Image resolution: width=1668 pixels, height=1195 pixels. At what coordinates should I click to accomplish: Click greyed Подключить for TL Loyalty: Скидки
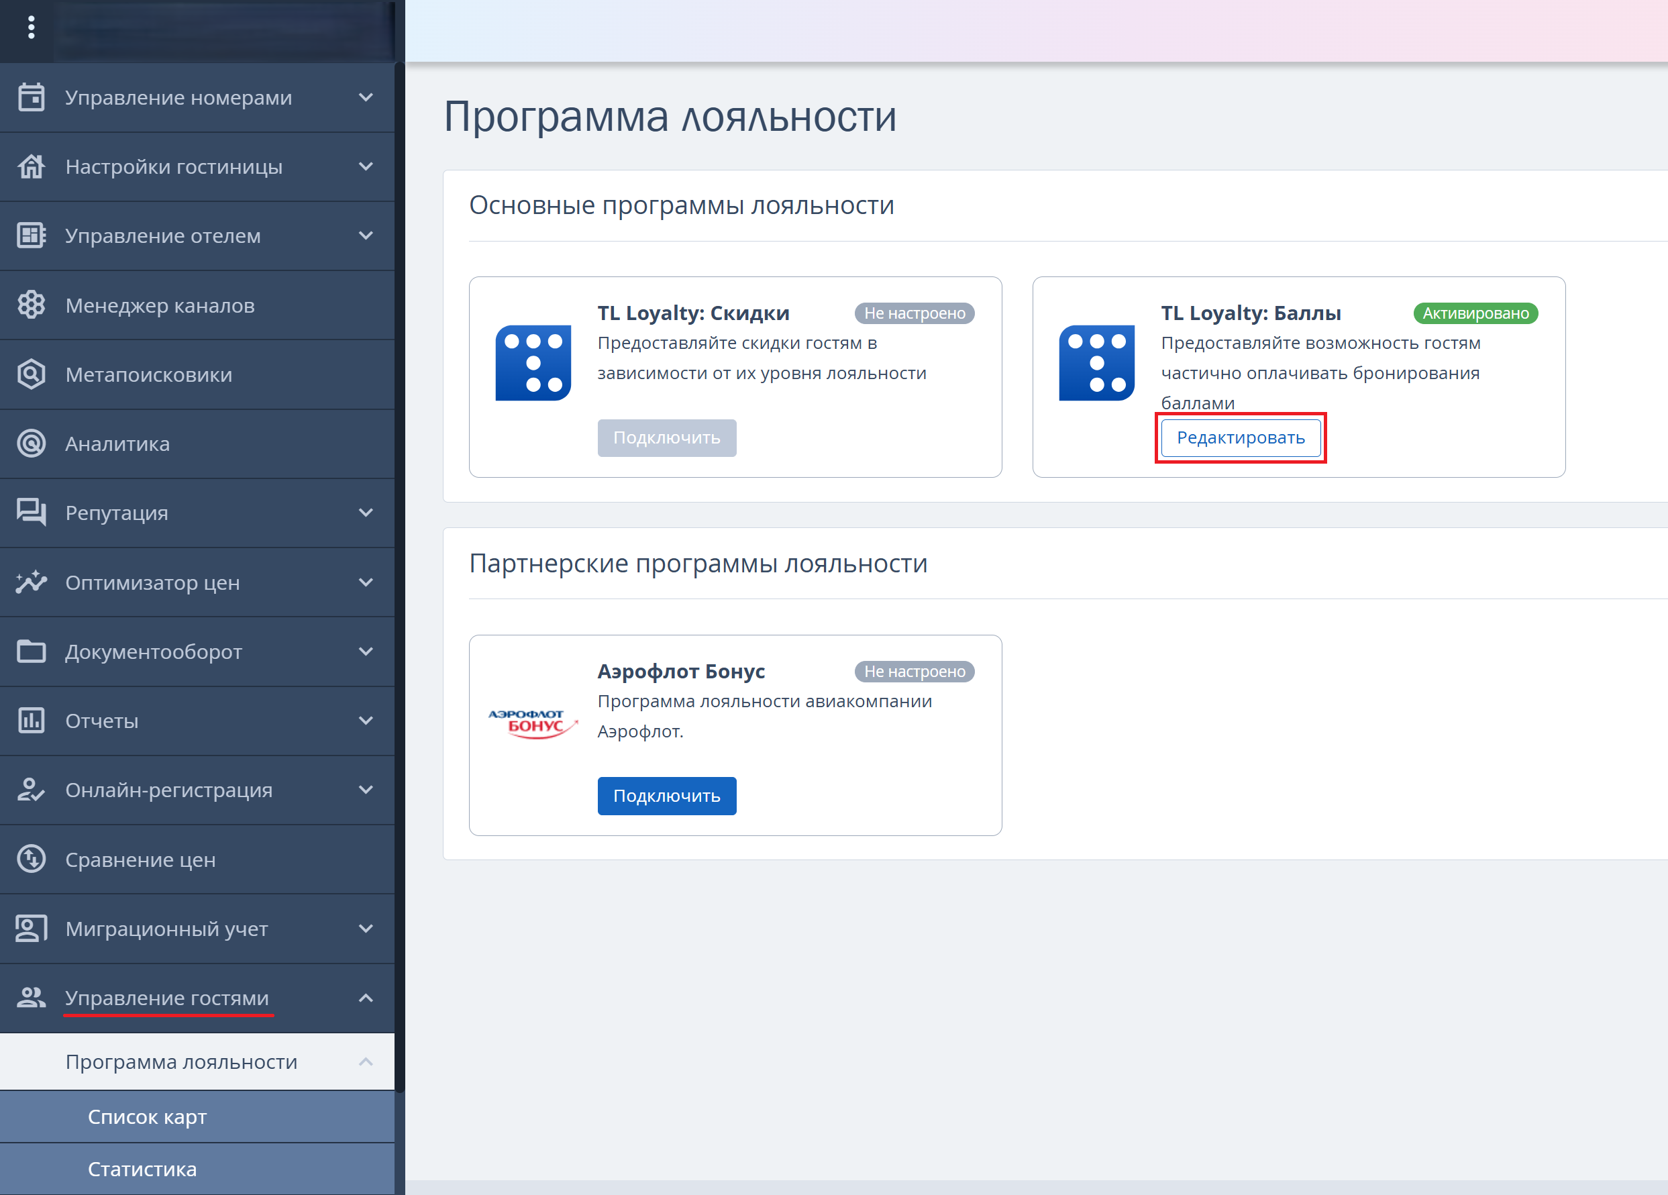(666, 437)
